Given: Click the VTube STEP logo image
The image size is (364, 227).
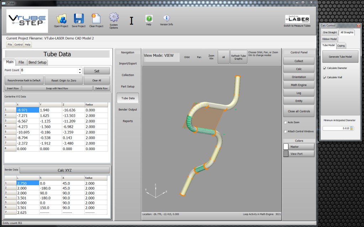Looking at the screenshot, I should (27, 21).
